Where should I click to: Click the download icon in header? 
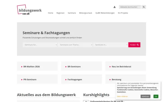[114, 7]
